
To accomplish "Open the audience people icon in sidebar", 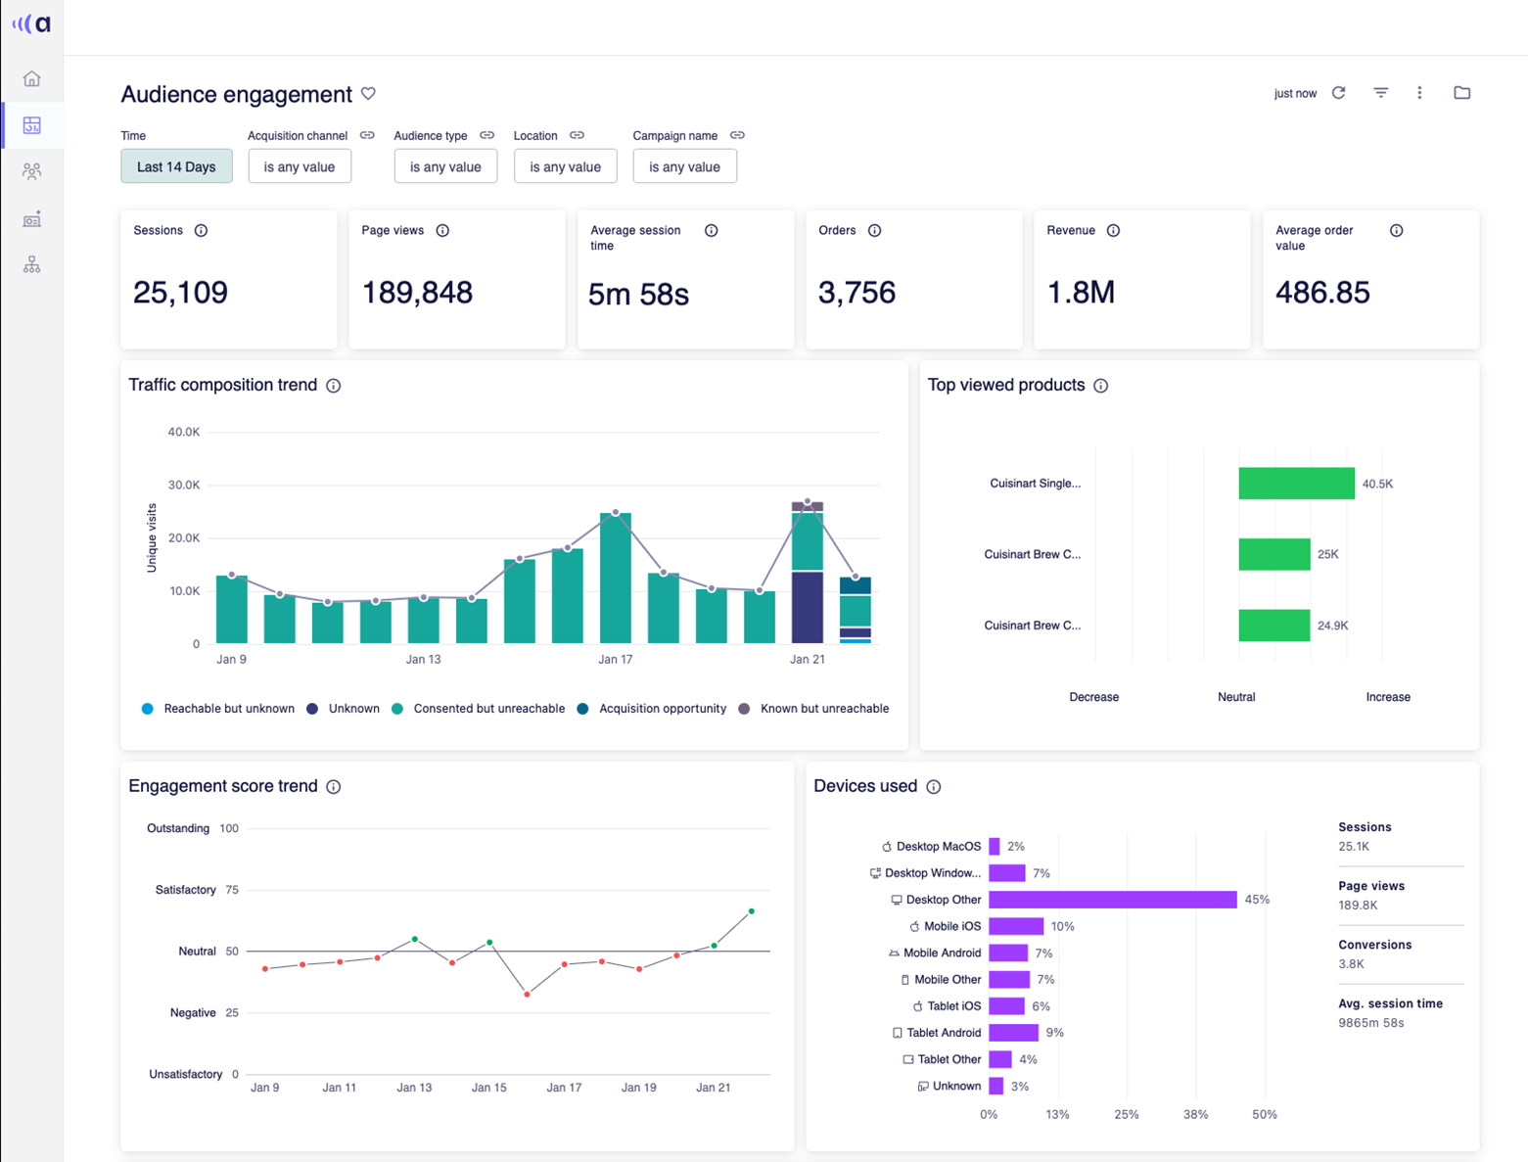I will click(32, 172).
